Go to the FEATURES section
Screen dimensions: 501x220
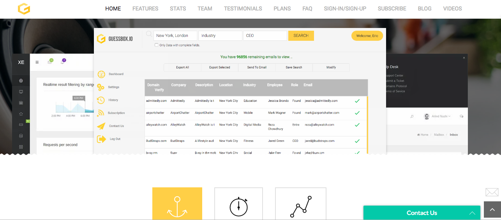coord(145,9)
